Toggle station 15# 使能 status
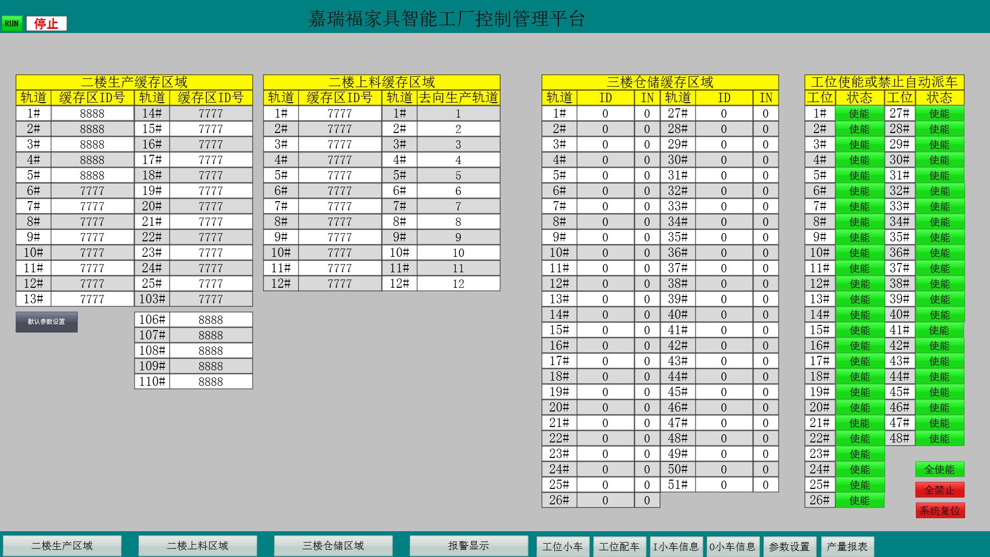This screenshot has width=990, height=557. [x=860, y=330]
